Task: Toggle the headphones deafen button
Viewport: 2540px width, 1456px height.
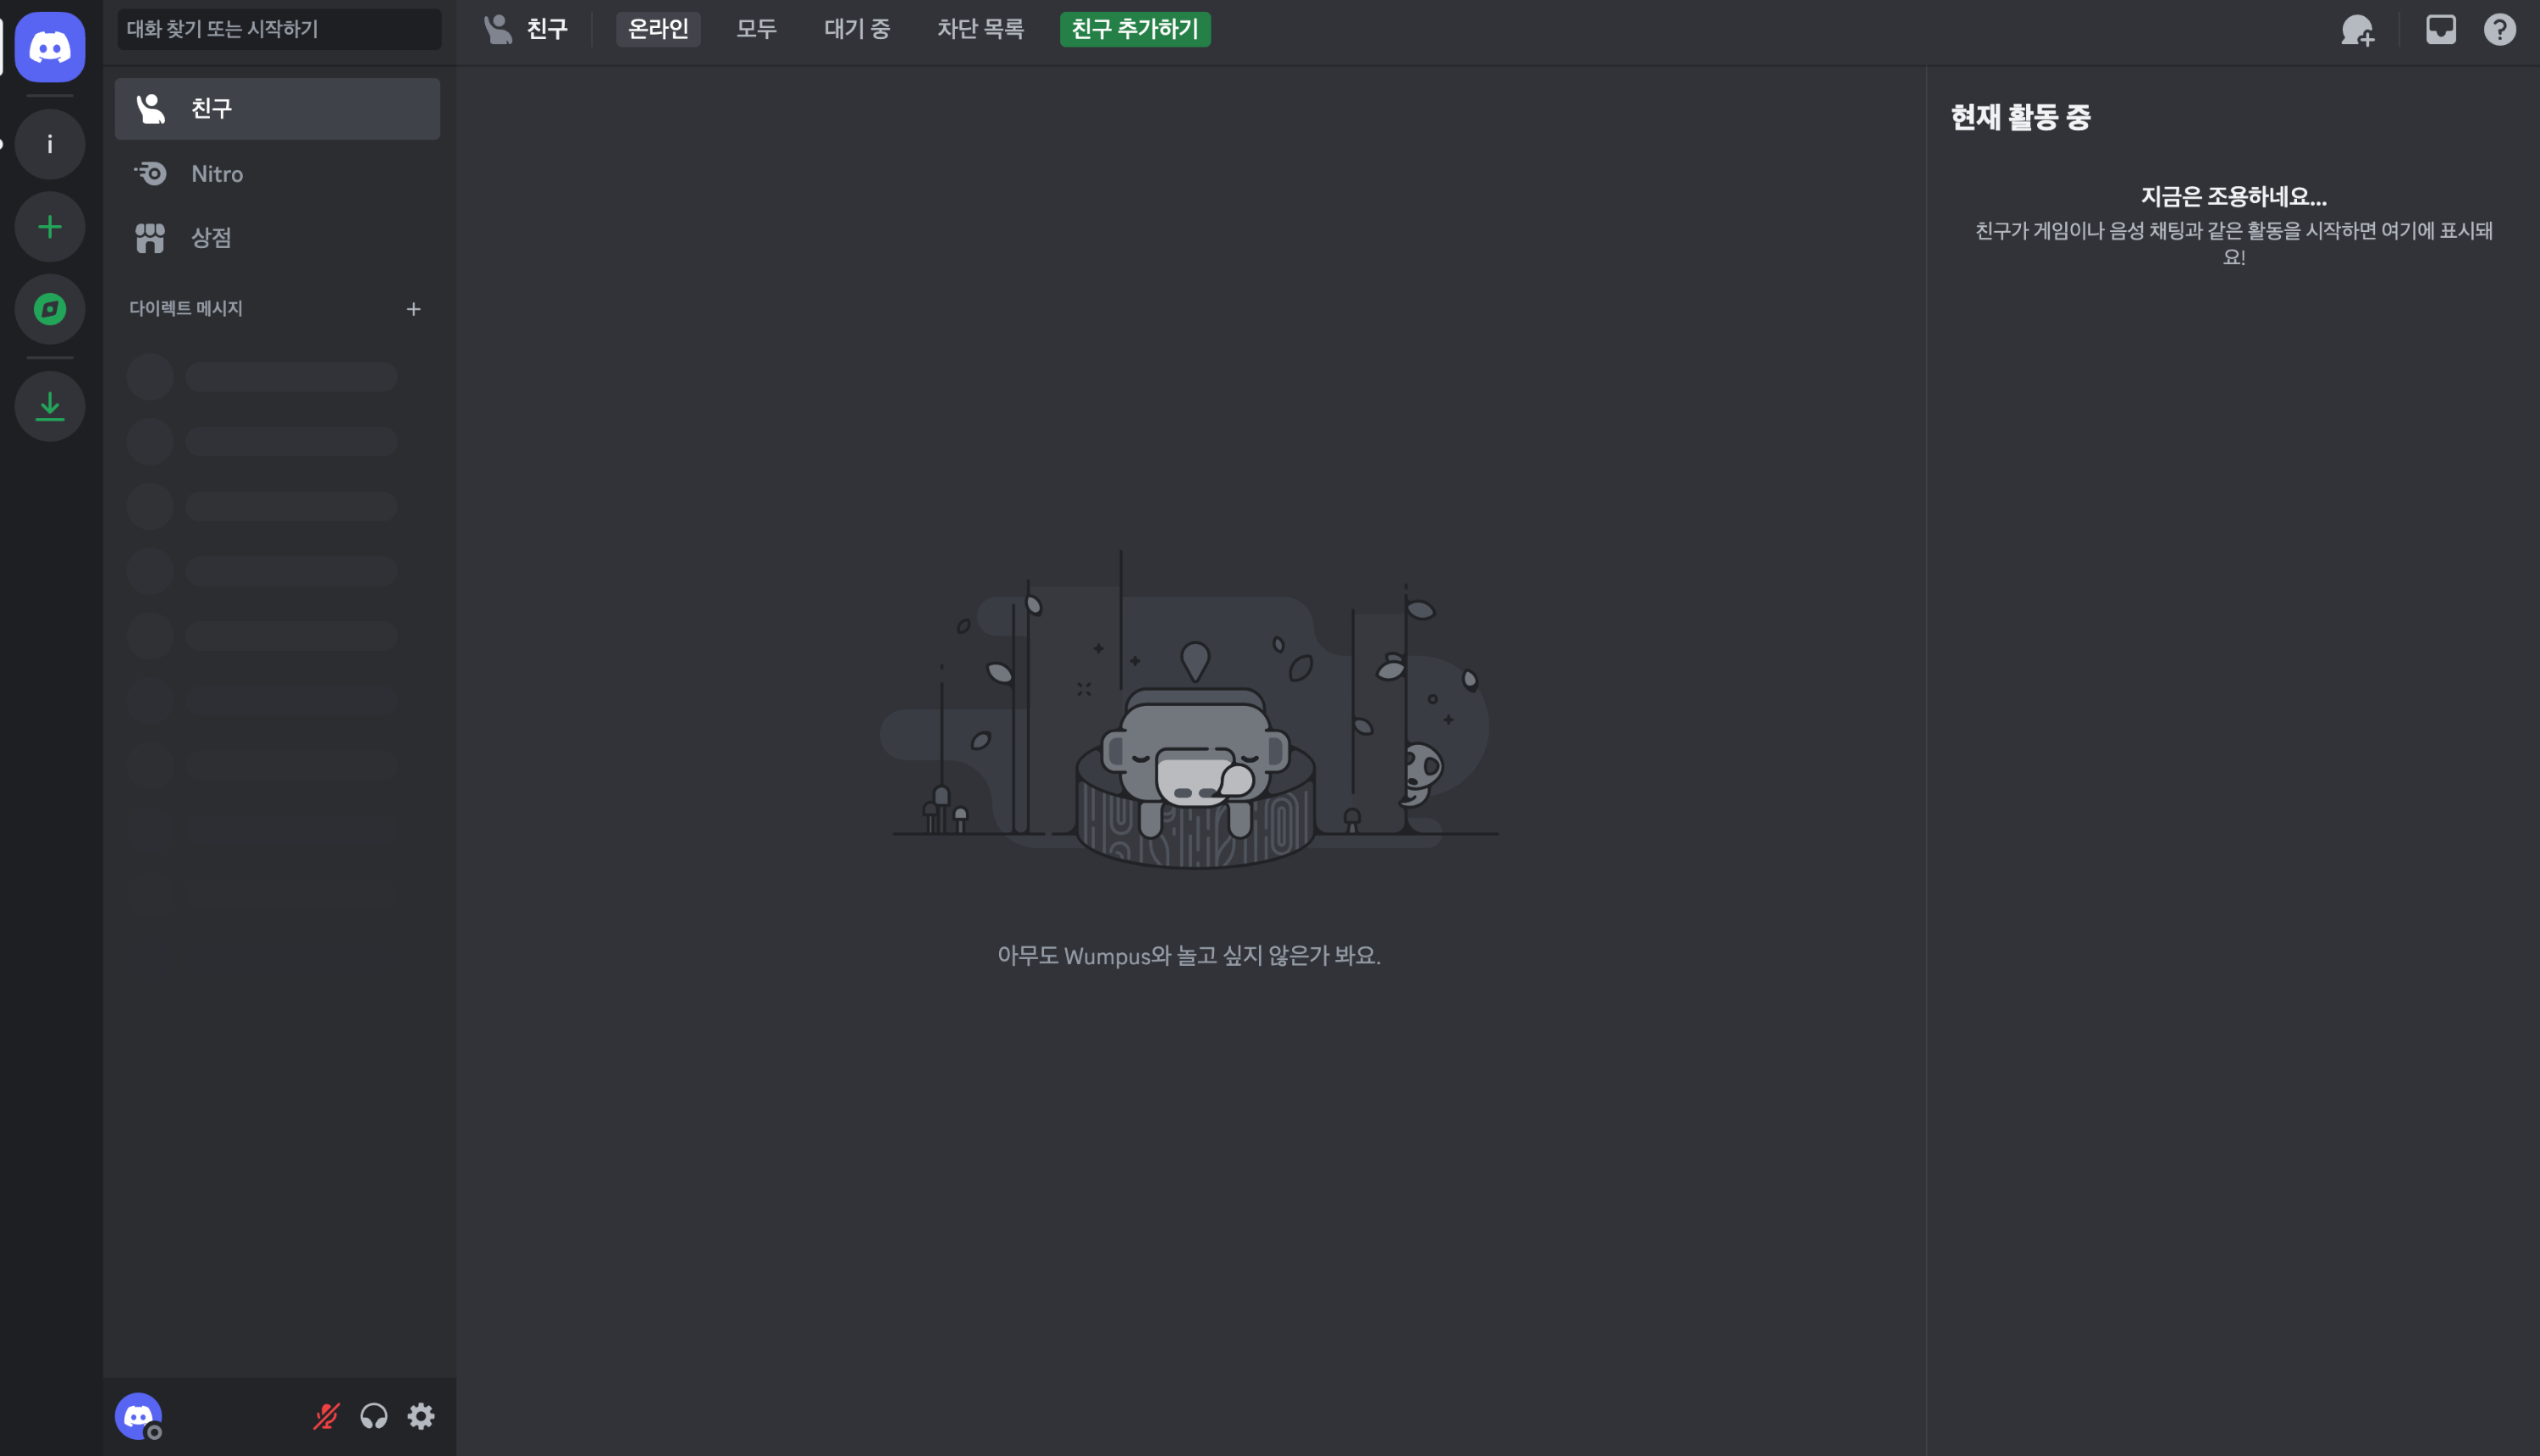Action: pos(373,1416)
